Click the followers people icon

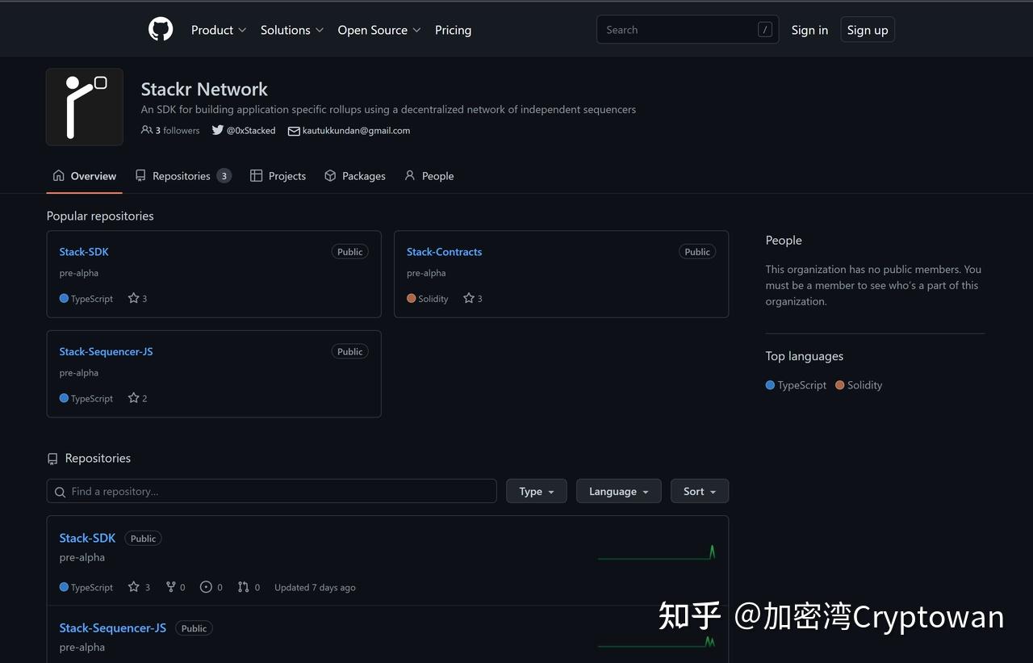point(146,130)
